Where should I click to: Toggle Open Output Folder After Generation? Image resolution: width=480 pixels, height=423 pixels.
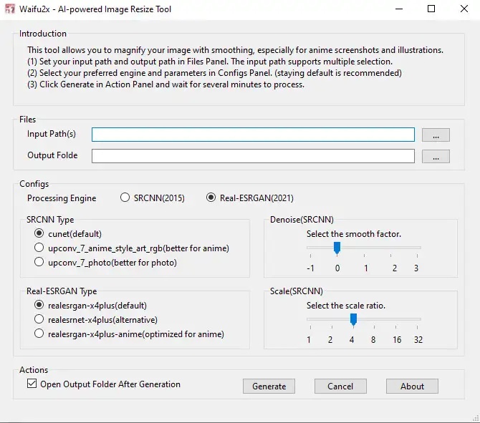point(32,384)
